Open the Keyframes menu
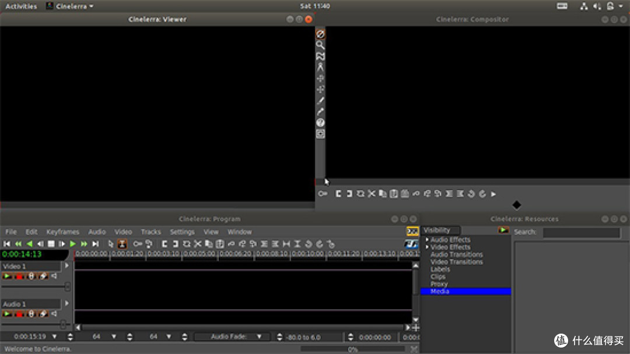Viewport: 630px width, 354px height. click(62, 232)
